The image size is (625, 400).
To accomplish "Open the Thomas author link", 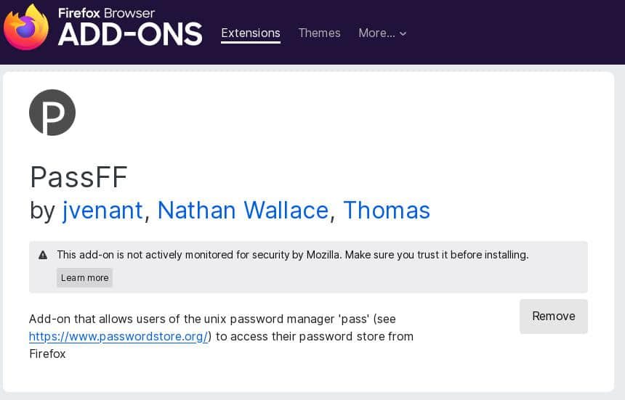I will tap(386, 210).
